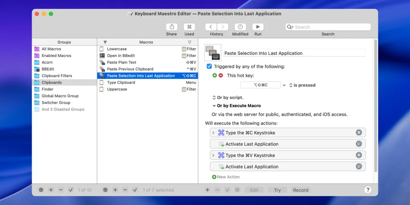Click the Try button
This screenshot has height=205, width=410.
277,190
